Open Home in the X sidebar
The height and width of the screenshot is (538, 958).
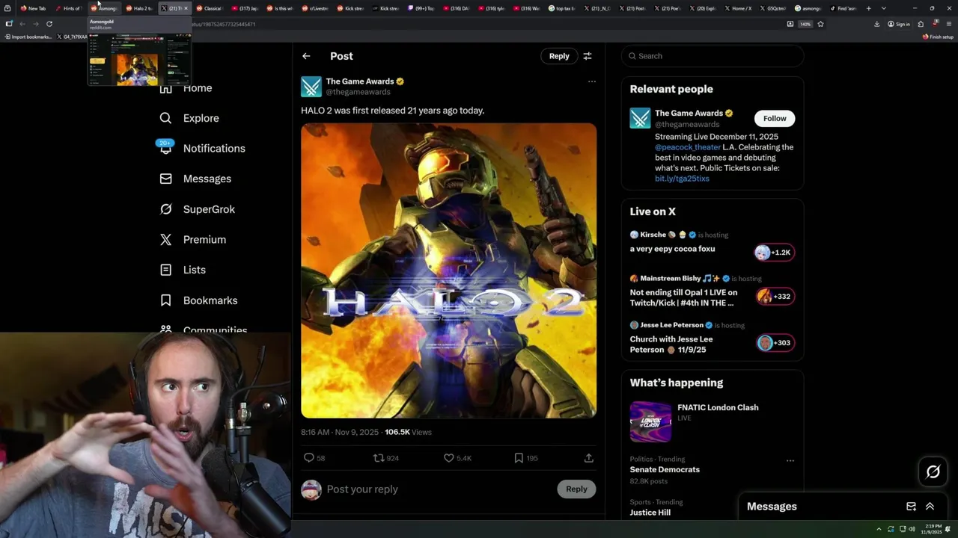coord(186,88)
